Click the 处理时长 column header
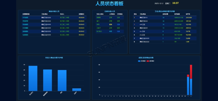 tap(82, 14)
